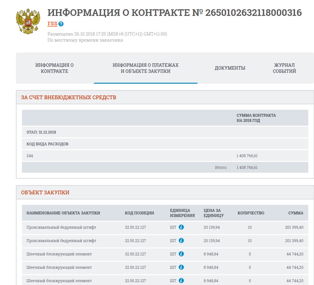
Task: Go to the Журнал событий tab
Action: (x=284, y=68)
